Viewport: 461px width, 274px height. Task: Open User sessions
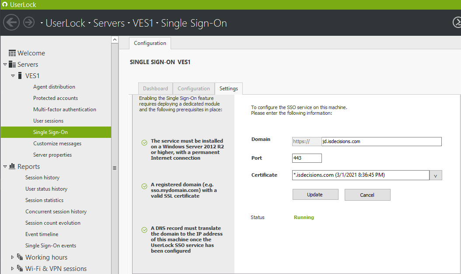[48, 120]
